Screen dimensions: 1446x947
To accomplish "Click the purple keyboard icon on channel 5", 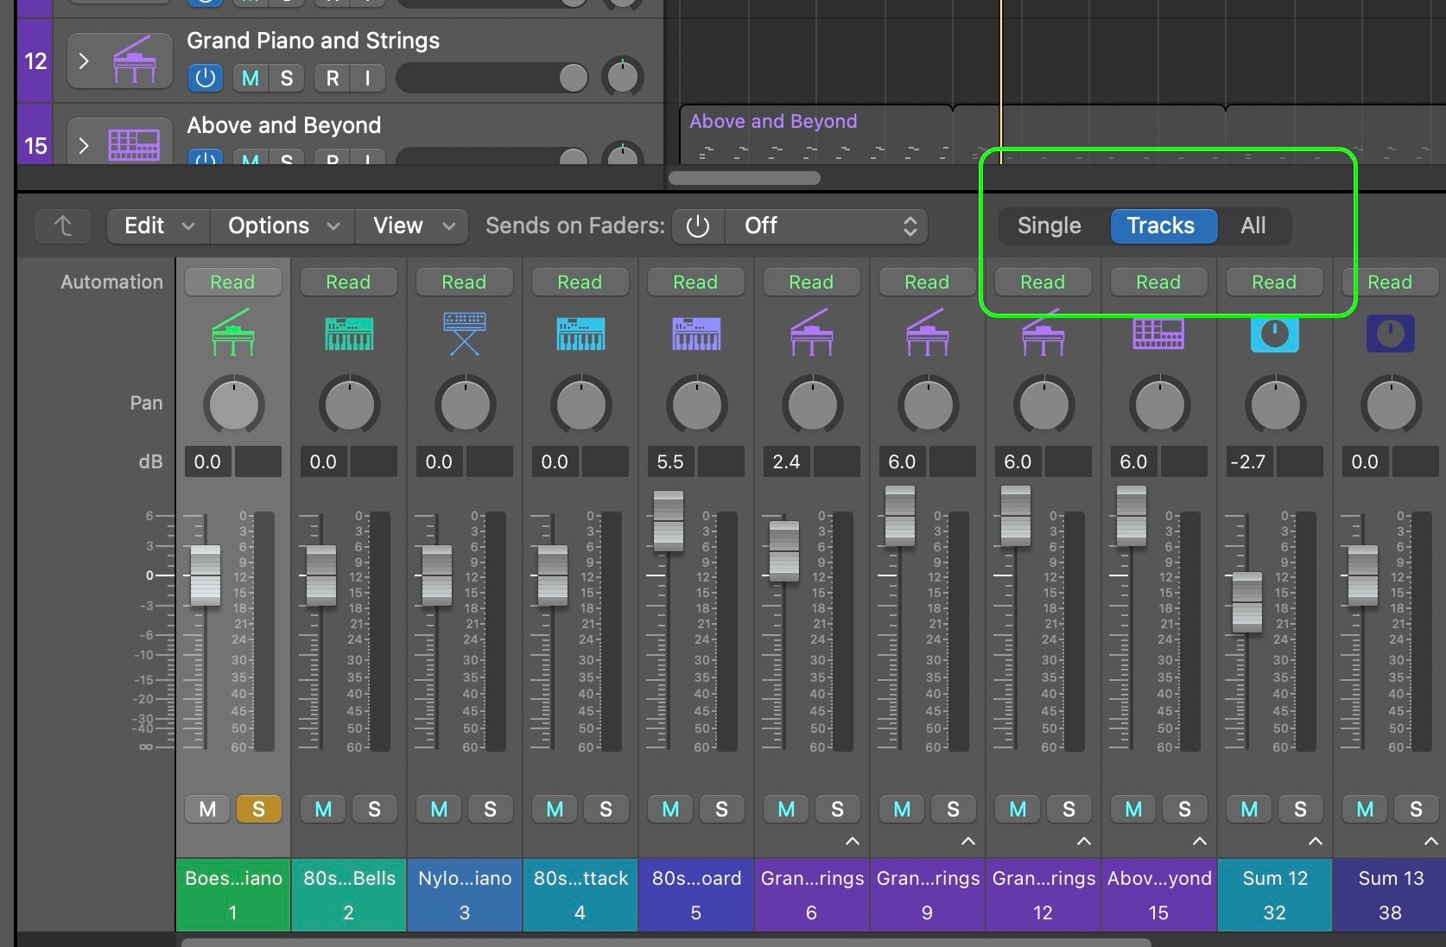I will pos(695,334).
